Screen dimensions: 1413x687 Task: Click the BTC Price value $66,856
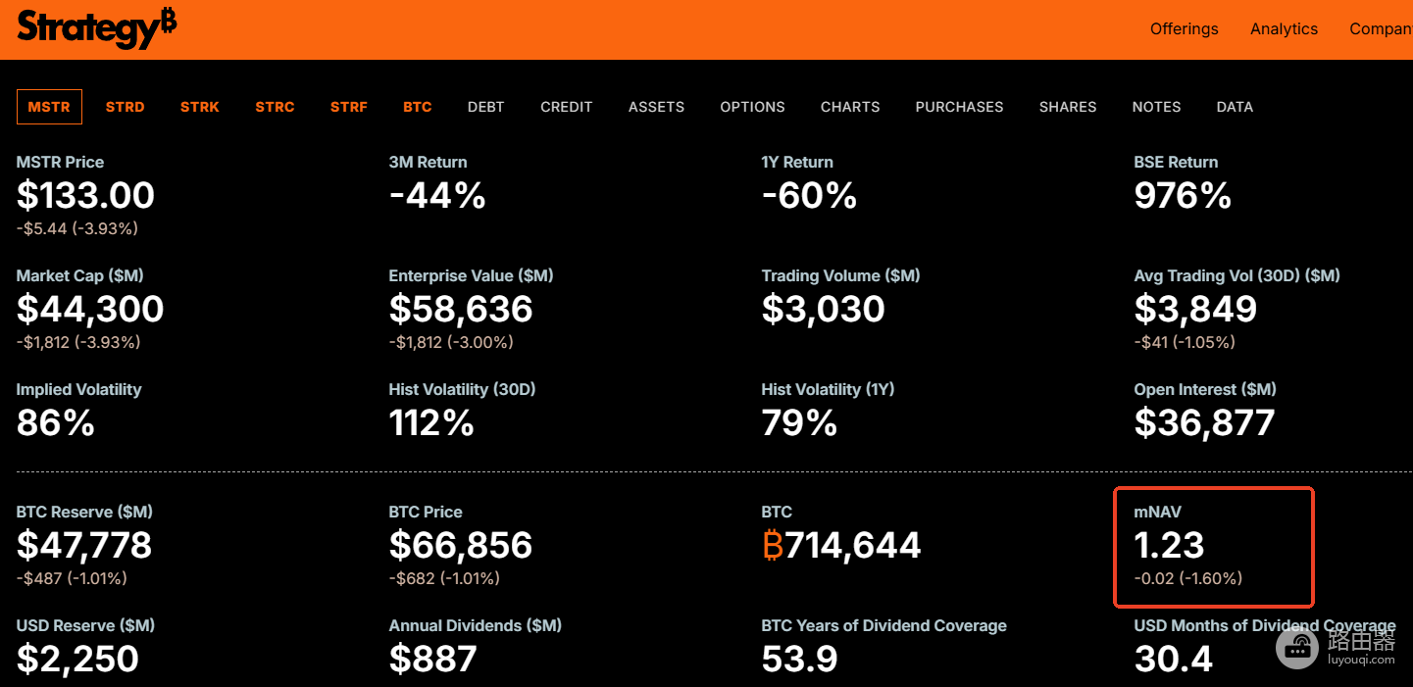coord(461,546)
